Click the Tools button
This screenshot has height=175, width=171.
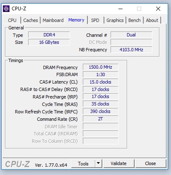pyautogui.click(x=83, y=163)
